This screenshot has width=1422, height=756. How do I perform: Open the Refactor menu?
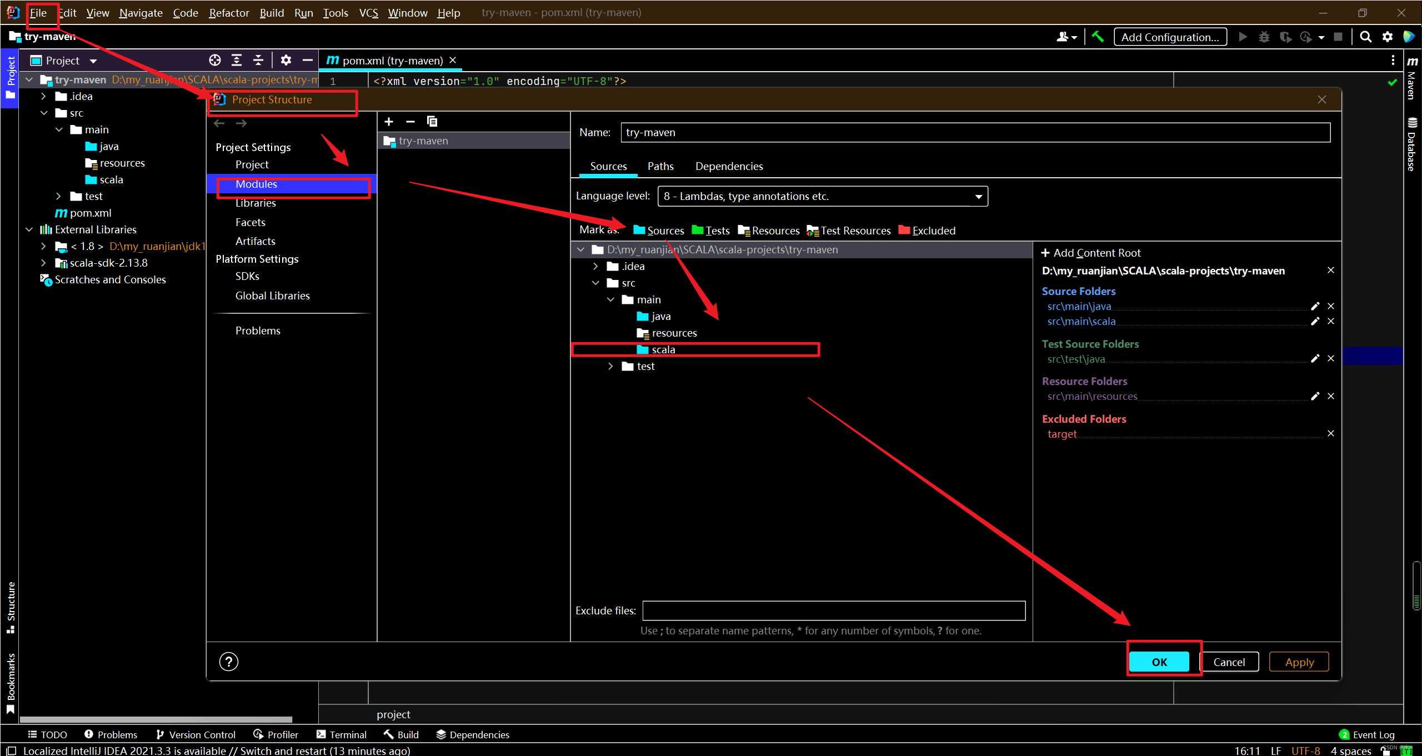[228, 13]
